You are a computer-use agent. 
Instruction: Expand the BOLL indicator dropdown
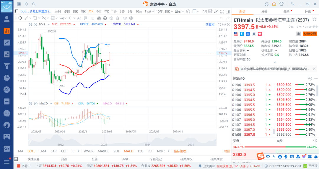49,24
